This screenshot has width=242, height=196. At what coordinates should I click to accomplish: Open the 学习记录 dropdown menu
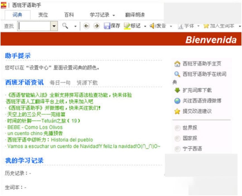point(102,15)
